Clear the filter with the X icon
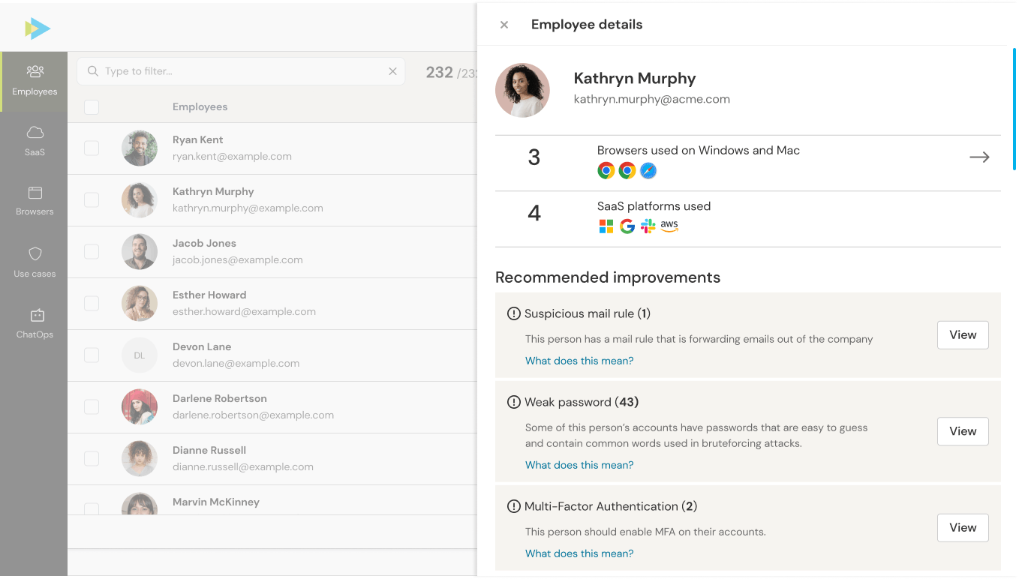The width and height of the screenshot is (1019, 579). pyautogui.click(x=392, y=71)
